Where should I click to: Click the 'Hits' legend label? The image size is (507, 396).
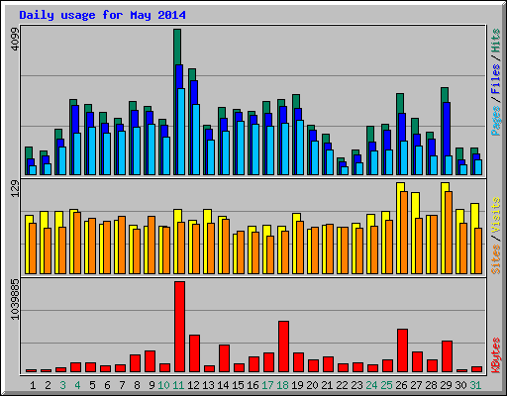(496, 41)
